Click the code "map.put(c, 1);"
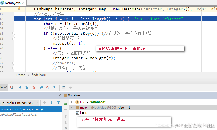This screenshot has width=217, height=130. tap(69, 43)
